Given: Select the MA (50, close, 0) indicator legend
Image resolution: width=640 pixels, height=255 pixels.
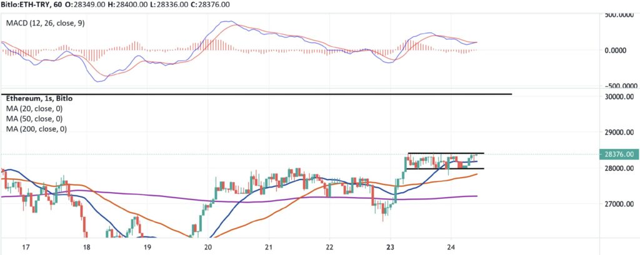Looking at the screenshot, I should pos(34,119).
